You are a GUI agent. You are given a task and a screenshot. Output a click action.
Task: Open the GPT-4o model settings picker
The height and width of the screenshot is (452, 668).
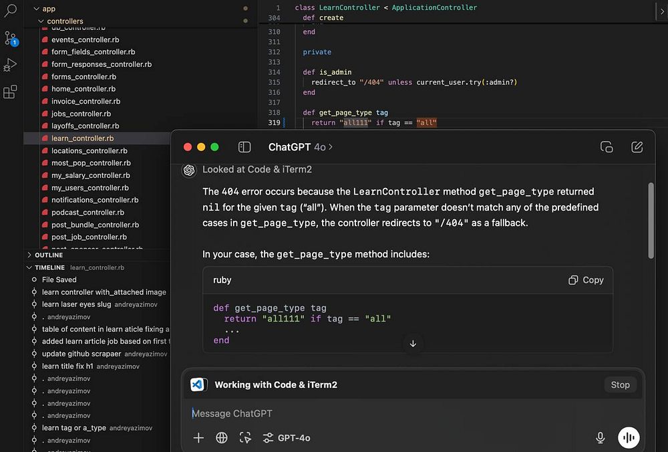tap(287, 438)
